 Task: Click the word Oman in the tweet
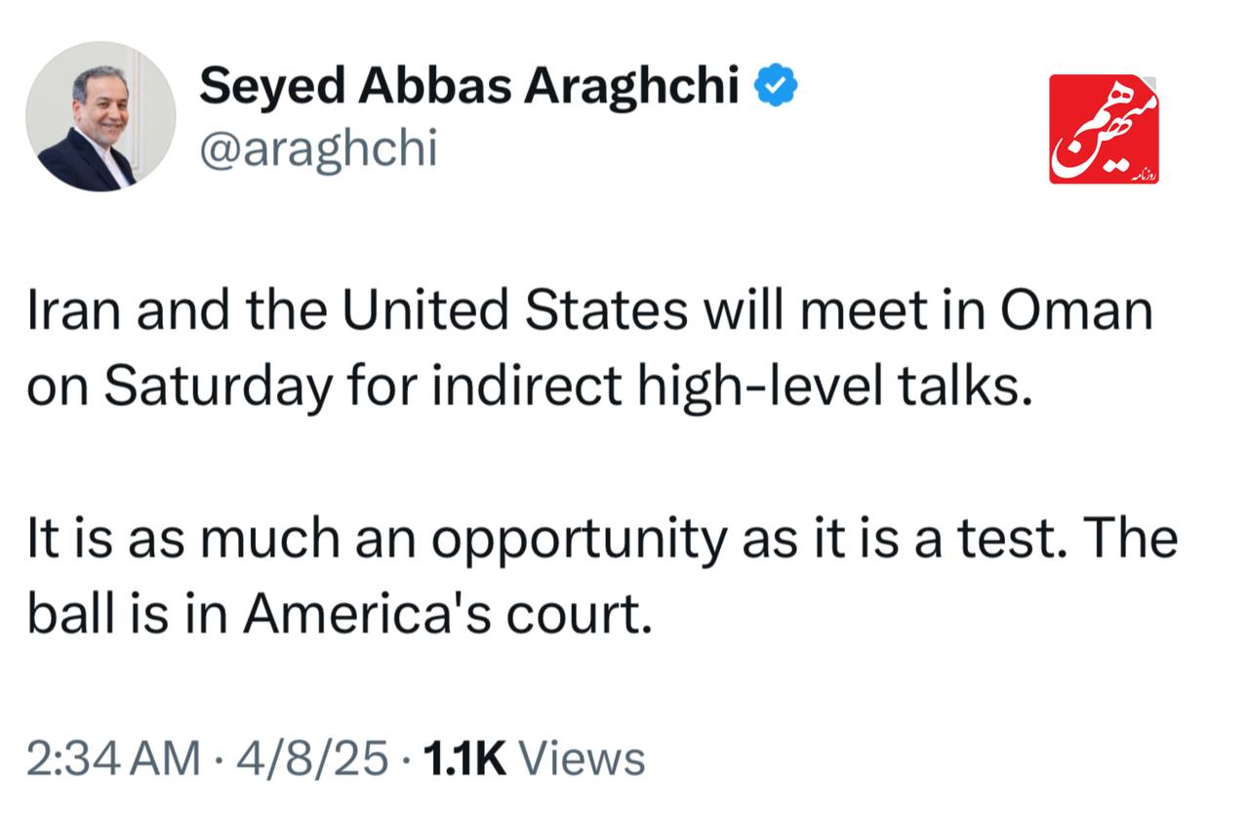coord(1078,312)
